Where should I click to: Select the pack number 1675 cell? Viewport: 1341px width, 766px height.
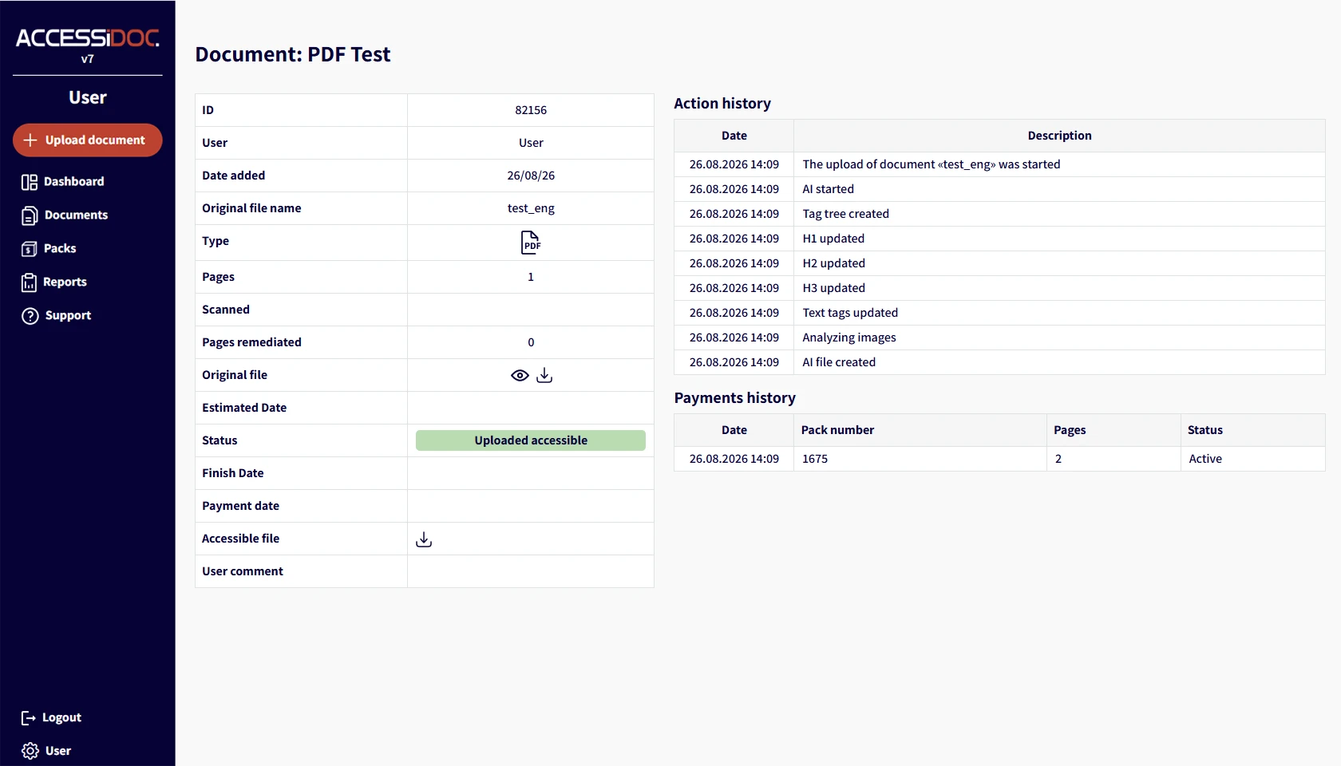click(x=920, y=459)
